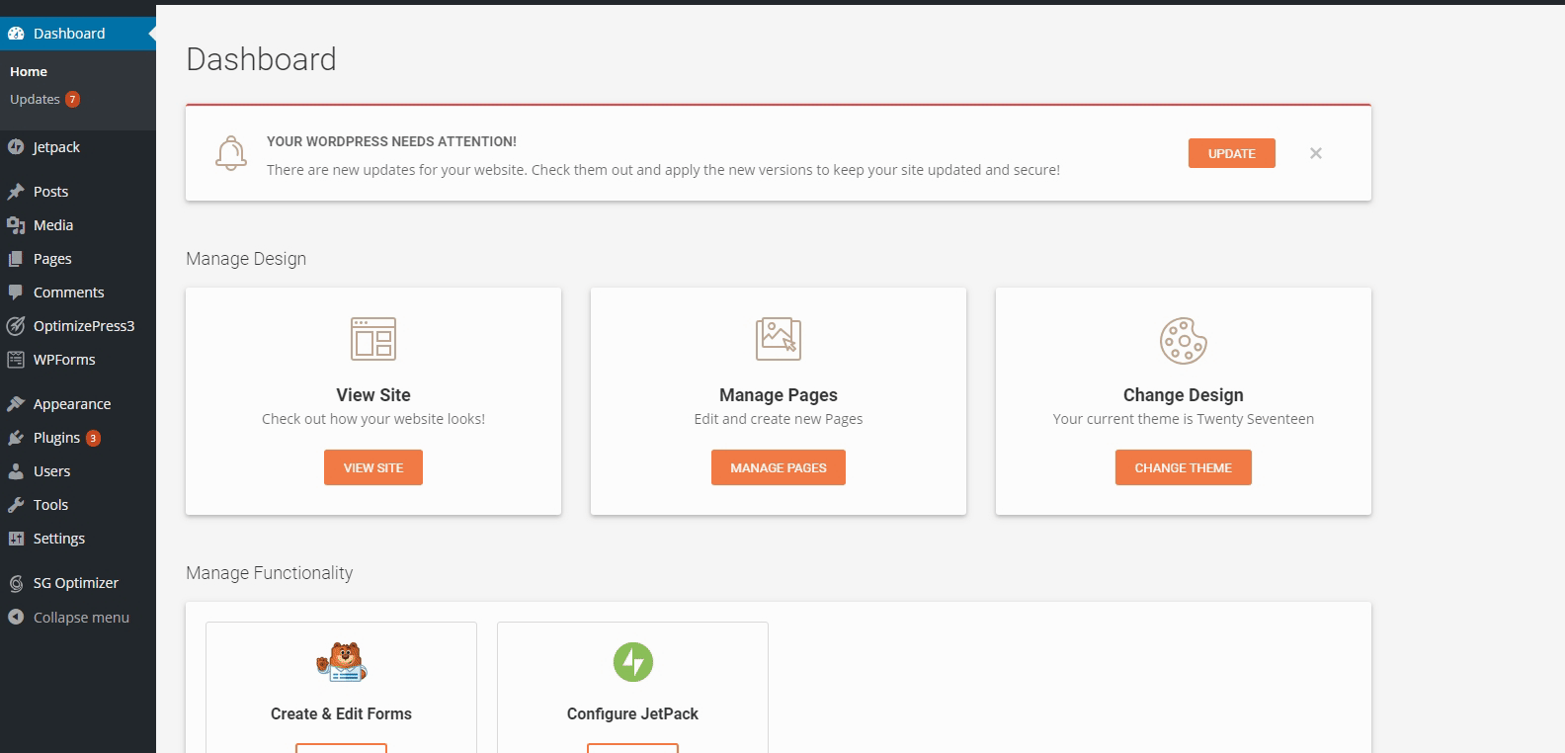The width and height of the screenshot is (1565, 753).
Task: Click the Posts pushpin icon
Action: (16, 192)
